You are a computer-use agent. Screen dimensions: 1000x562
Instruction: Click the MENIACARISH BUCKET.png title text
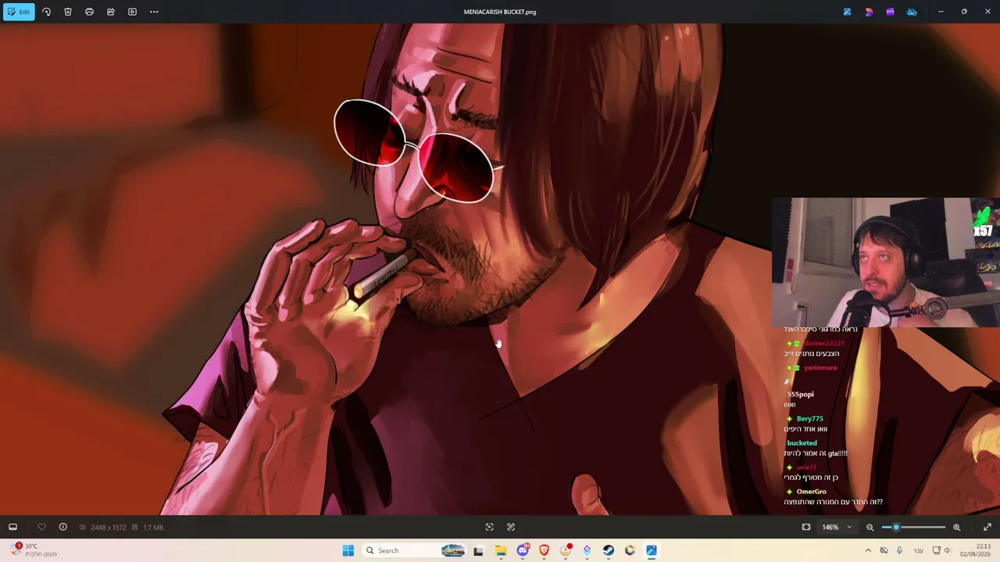click(x=500, y=12)
